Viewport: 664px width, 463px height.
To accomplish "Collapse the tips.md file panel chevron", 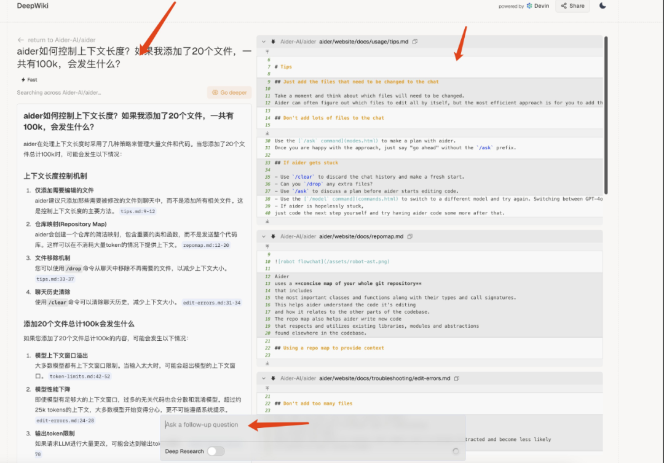I will (263, 41).
